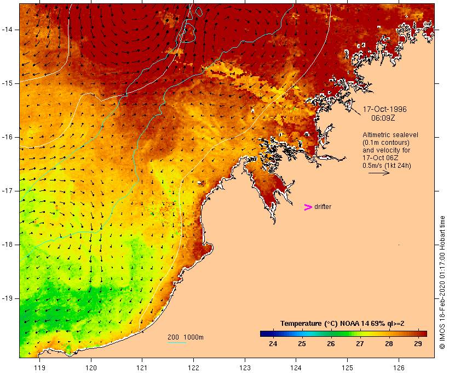Click the colorbar tick label '25'

[x=302, y=344]
